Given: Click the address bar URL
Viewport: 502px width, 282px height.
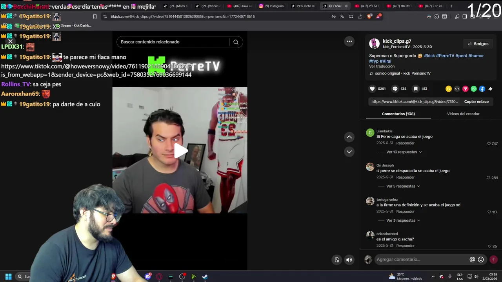Looking at the screenshot, I should coord(183,16).
